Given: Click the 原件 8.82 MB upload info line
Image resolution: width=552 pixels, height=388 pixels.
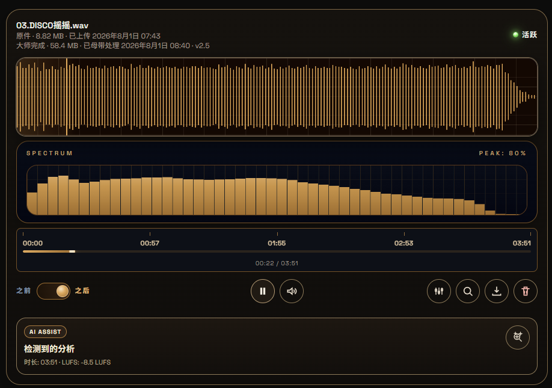Looking at the screenshot, I should (88, 36).
